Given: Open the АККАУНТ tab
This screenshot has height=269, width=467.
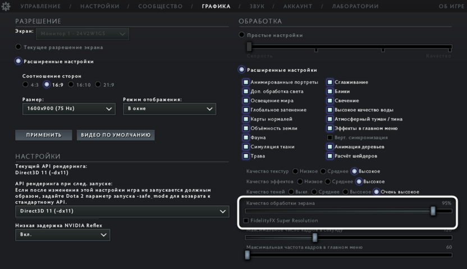Looking at the screenshot, I should tap(298, 7).
